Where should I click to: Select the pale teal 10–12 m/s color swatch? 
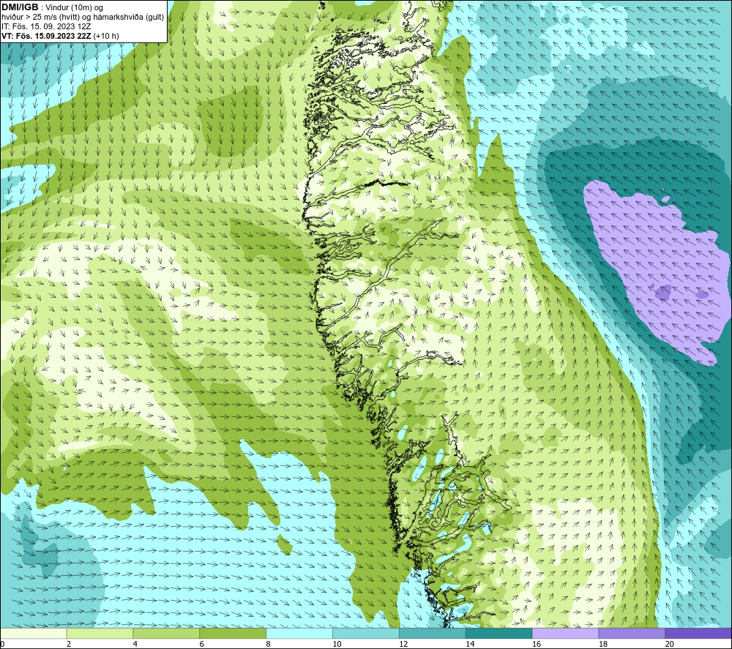pos(366,633)
